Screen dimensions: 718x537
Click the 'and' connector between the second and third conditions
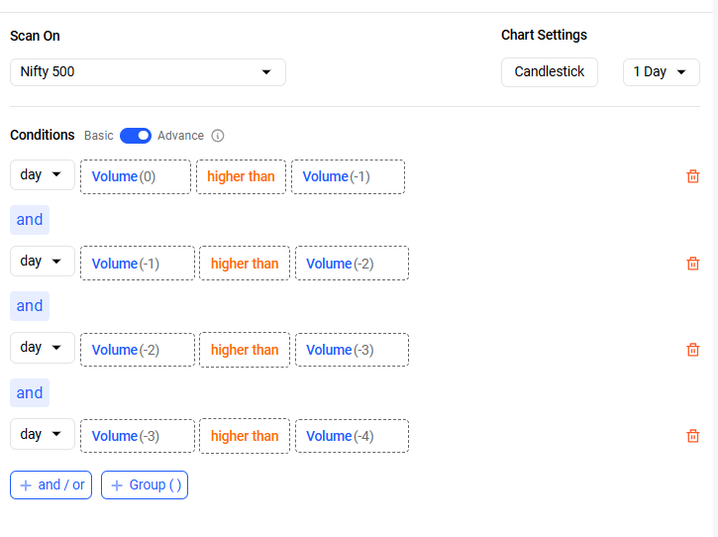30,306
